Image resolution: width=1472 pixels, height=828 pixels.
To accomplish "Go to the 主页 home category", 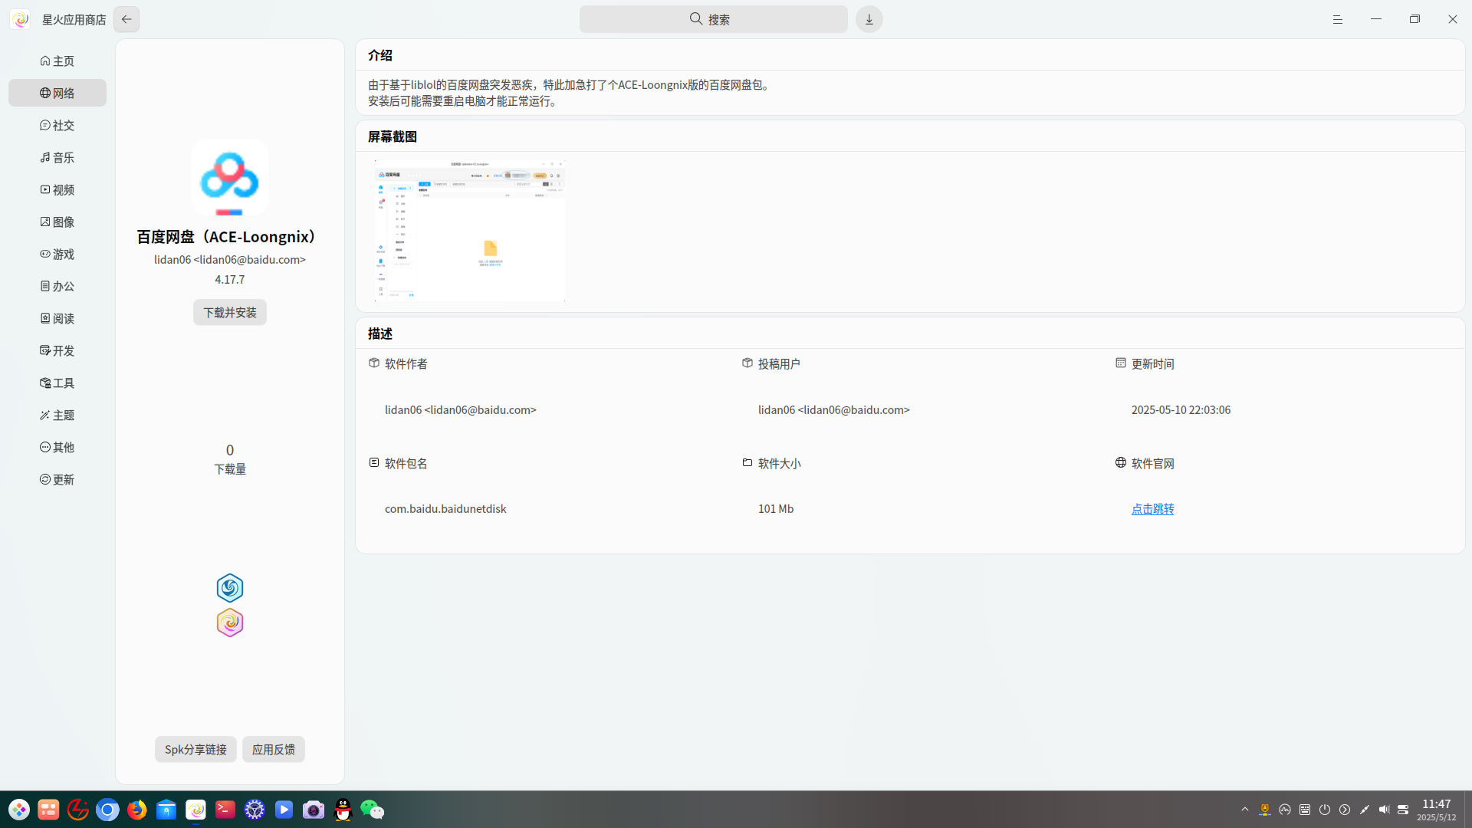I will coord(58,61).
